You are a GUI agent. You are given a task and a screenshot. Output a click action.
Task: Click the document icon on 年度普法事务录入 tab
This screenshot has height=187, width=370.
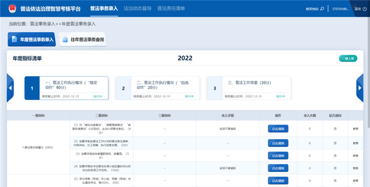point(14,39)
